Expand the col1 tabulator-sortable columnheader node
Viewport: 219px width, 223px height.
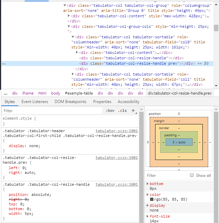73,74
